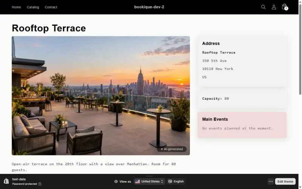Click the AI-generated badge on photo
Screen dimensions: 302x189
click(172, 149)
